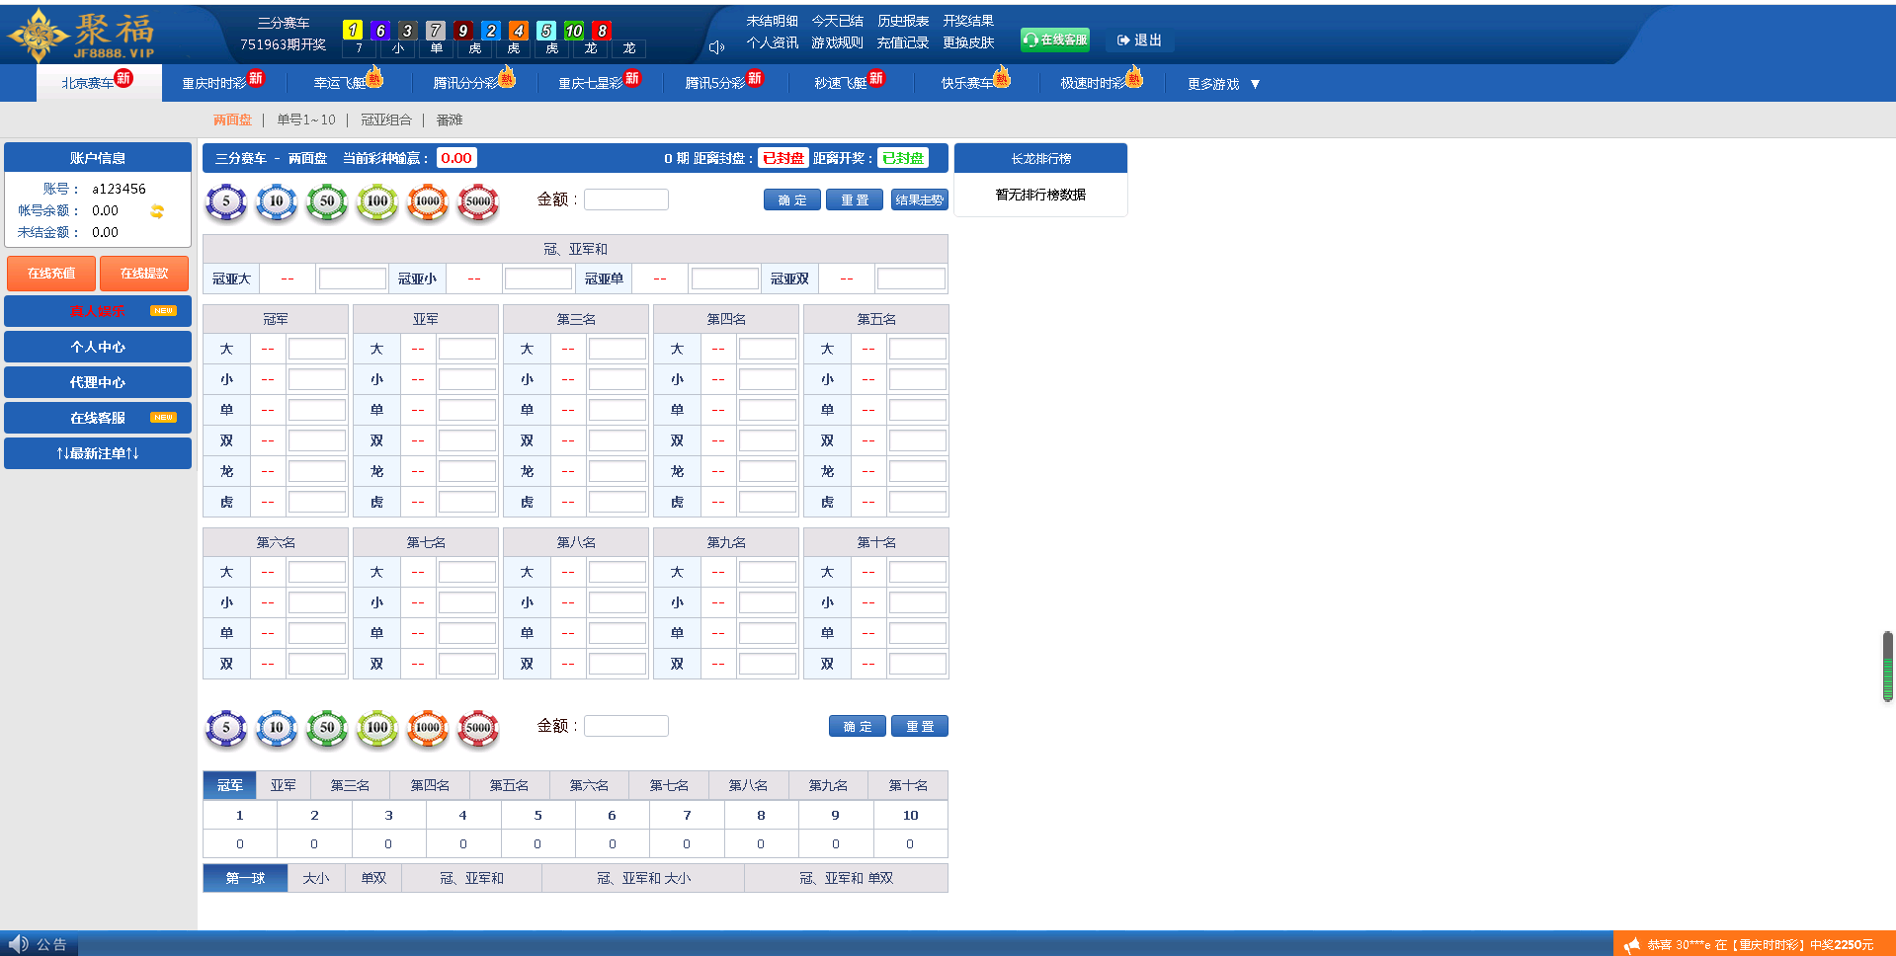Click the blue 10 chip in bottom row
This screenshot has height=956, width=1896.
click(277, 728)
